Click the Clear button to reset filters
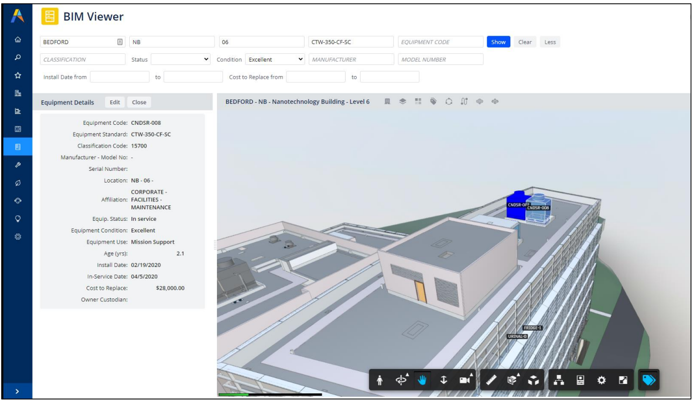Image resolution: width=694 pixels, height=400 pixels. tap(524, 42)
